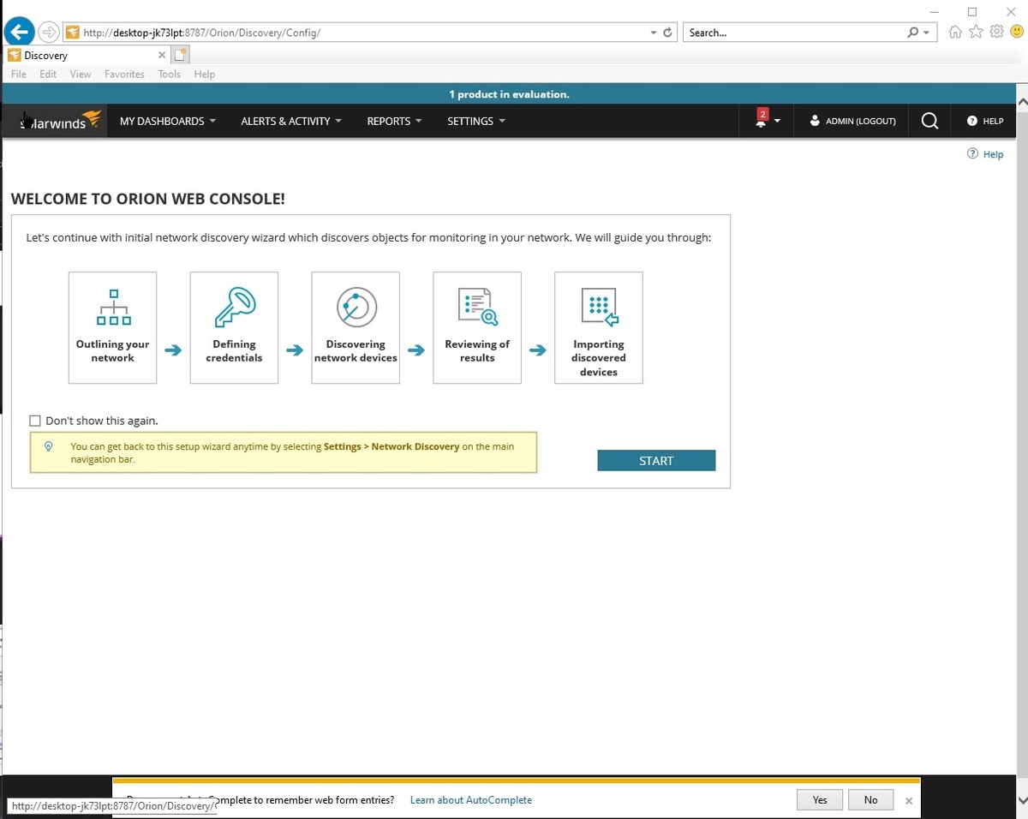Click the Discovering network devices radar icon
1028x819 pixels.
coord(356,306)
